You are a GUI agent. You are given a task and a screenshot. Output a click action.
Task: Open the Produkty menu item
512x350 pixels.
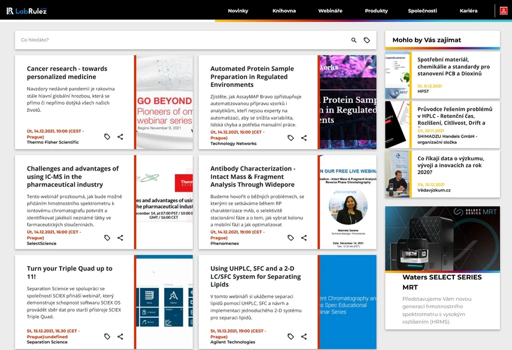tap(376, 11)
